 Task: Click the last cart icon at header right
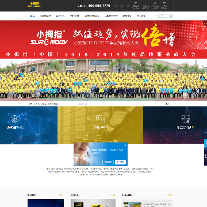pos(164,3)
